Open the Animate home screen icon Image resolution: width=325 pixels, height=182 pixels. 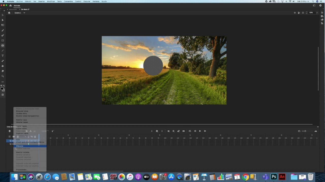pos(10,6)
